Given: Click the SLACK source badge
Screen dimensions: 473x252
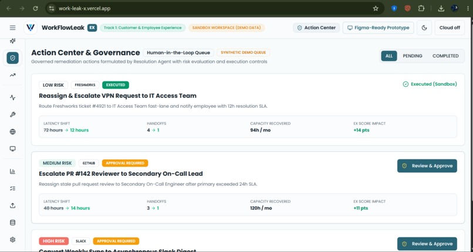Looking at the screenshot, I should [81, 241].
